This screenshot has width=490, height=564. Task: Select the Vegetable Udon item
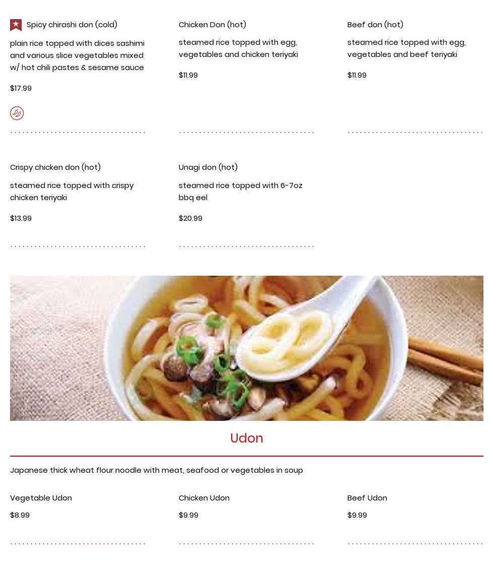(x=41, y=498)
